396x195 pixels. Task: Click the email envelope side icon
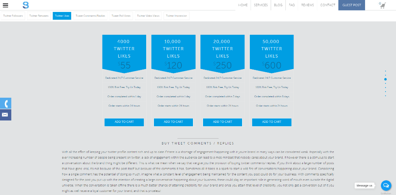tap(5, 115)
